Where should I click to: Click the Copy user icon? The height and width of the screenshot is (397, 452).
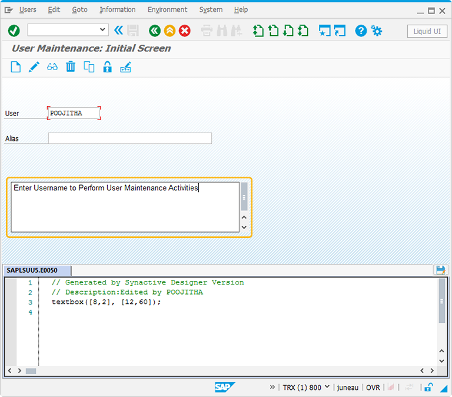89,67
